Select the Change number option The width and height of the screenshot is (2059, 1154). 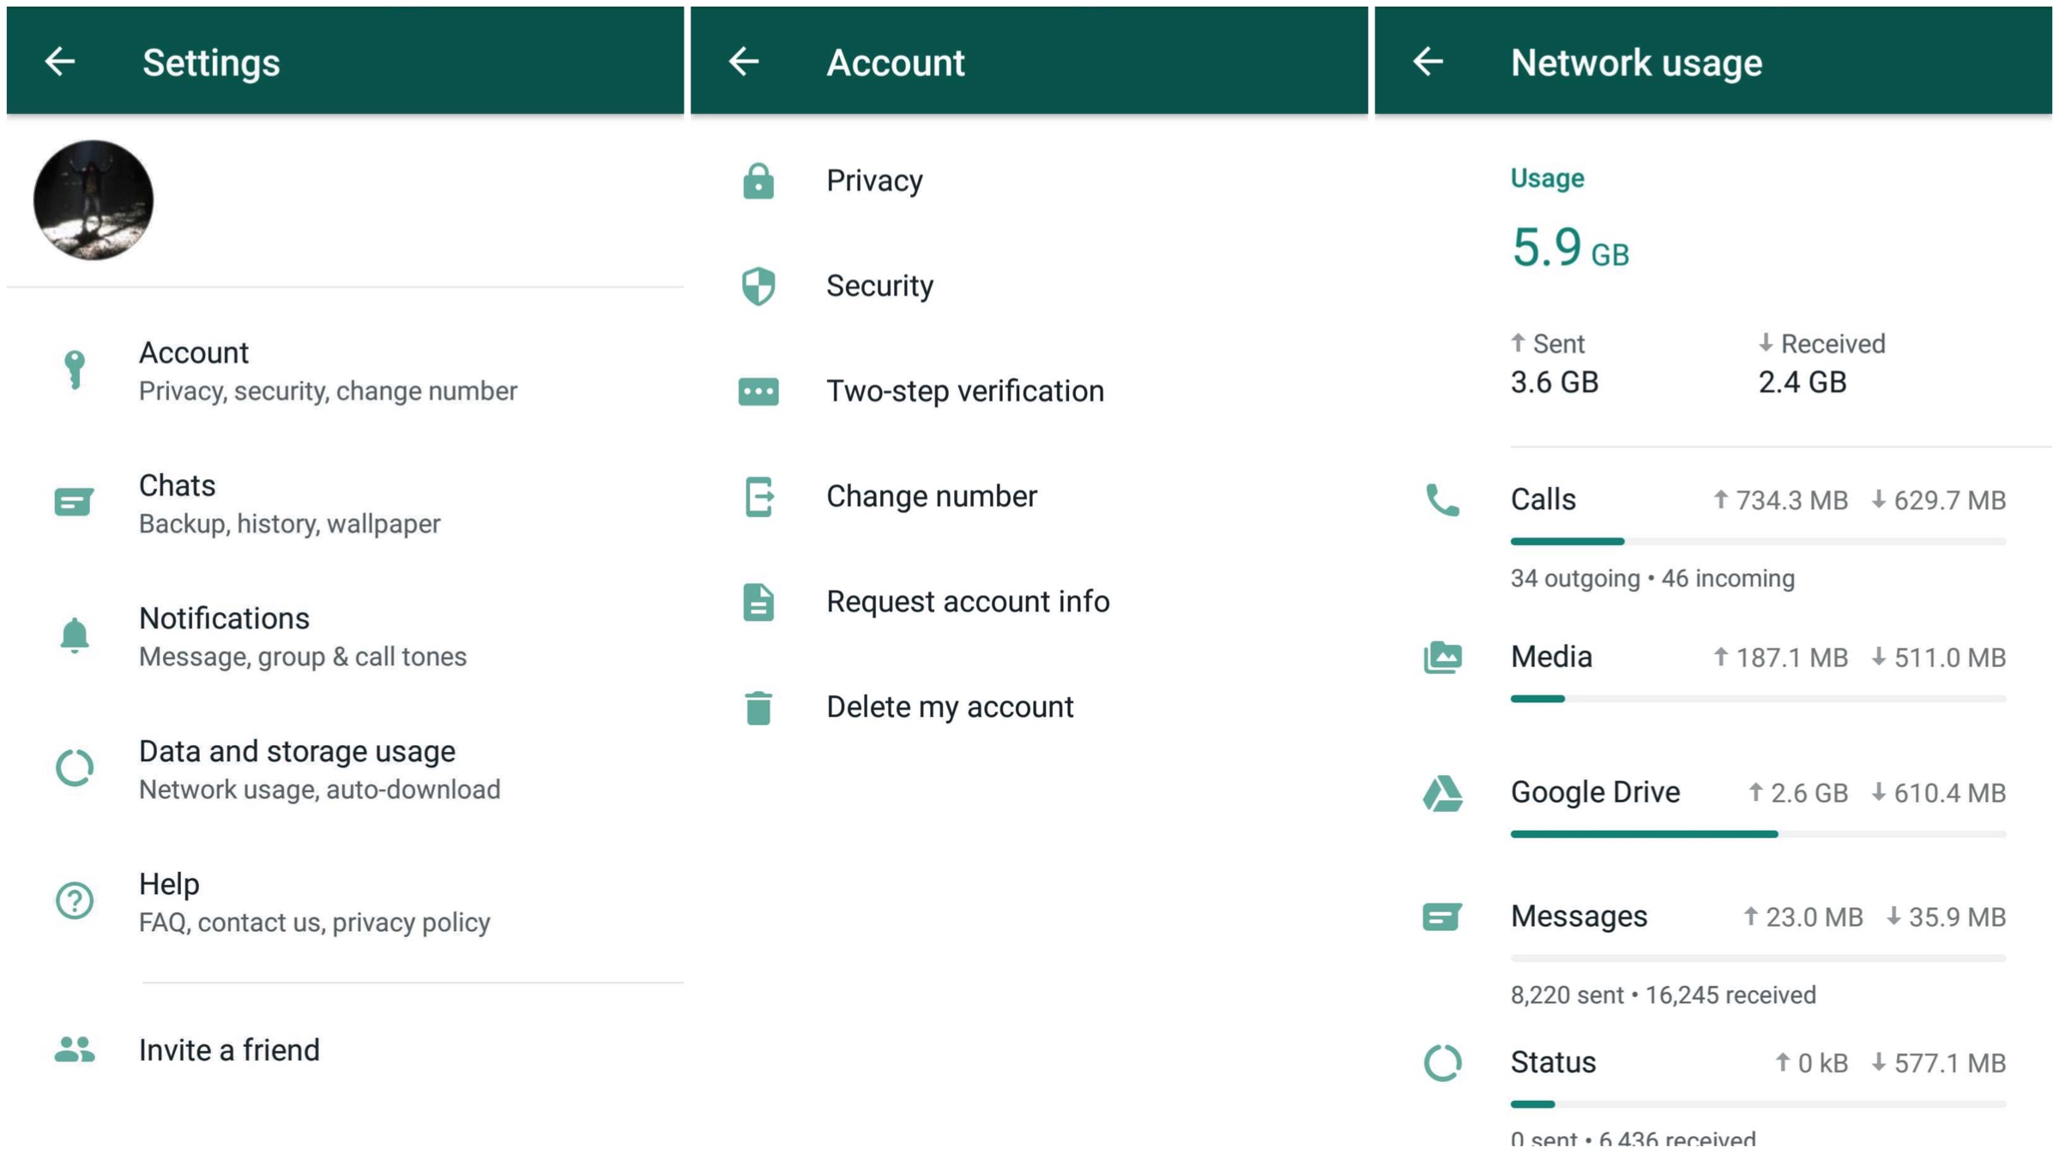931,496
